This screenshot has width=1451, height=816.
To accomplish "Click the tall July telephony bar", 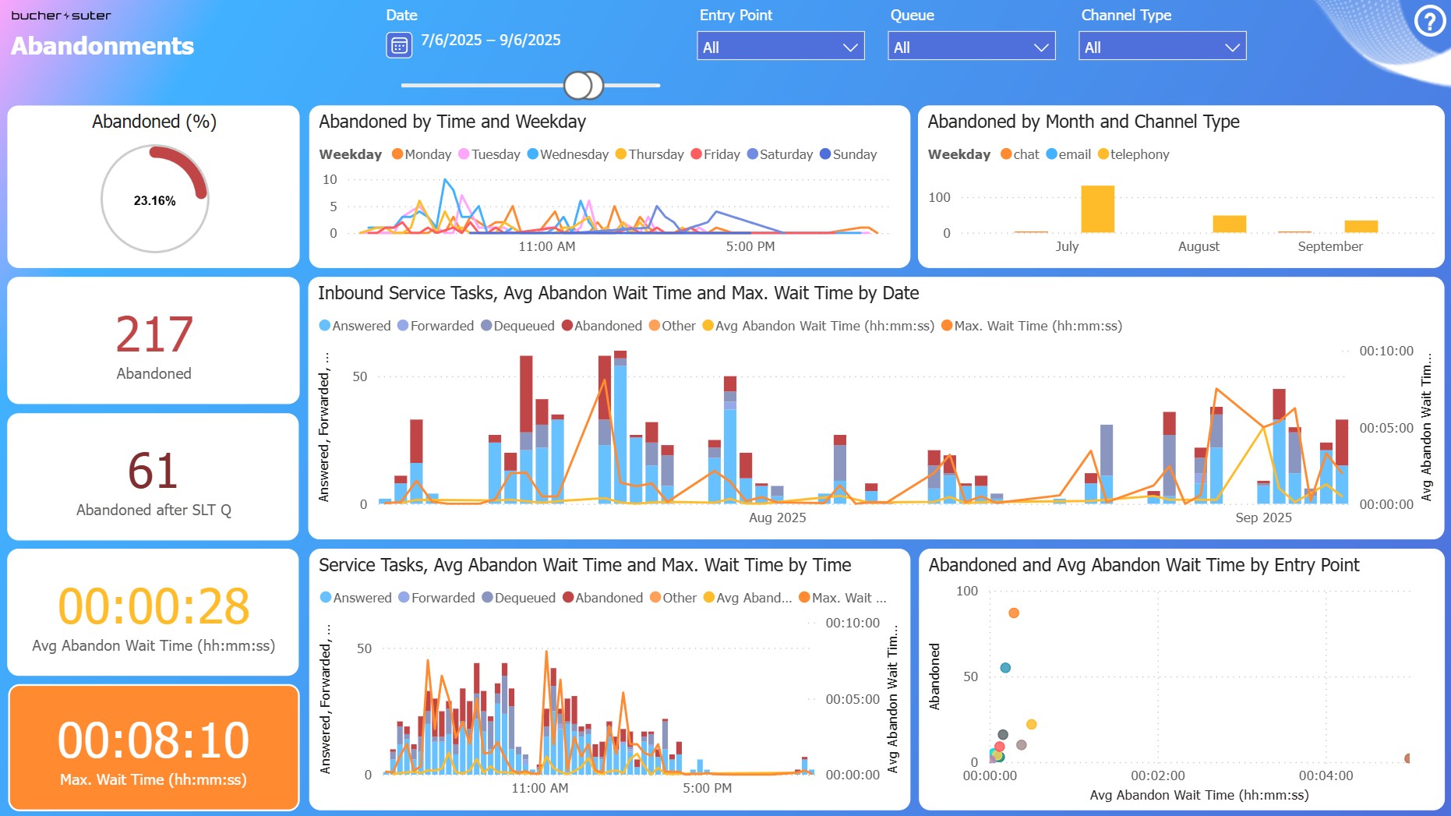I will click(1097, 209).
